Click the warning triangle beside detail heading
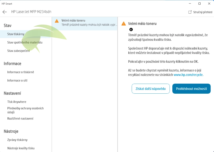The height and width of the screenshot is (152, 214). pyautogui.click(x=124, y=24)
